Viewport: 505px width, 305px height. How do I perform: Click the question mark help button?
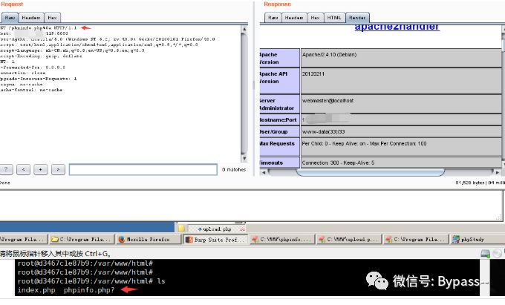pos(6,169)
